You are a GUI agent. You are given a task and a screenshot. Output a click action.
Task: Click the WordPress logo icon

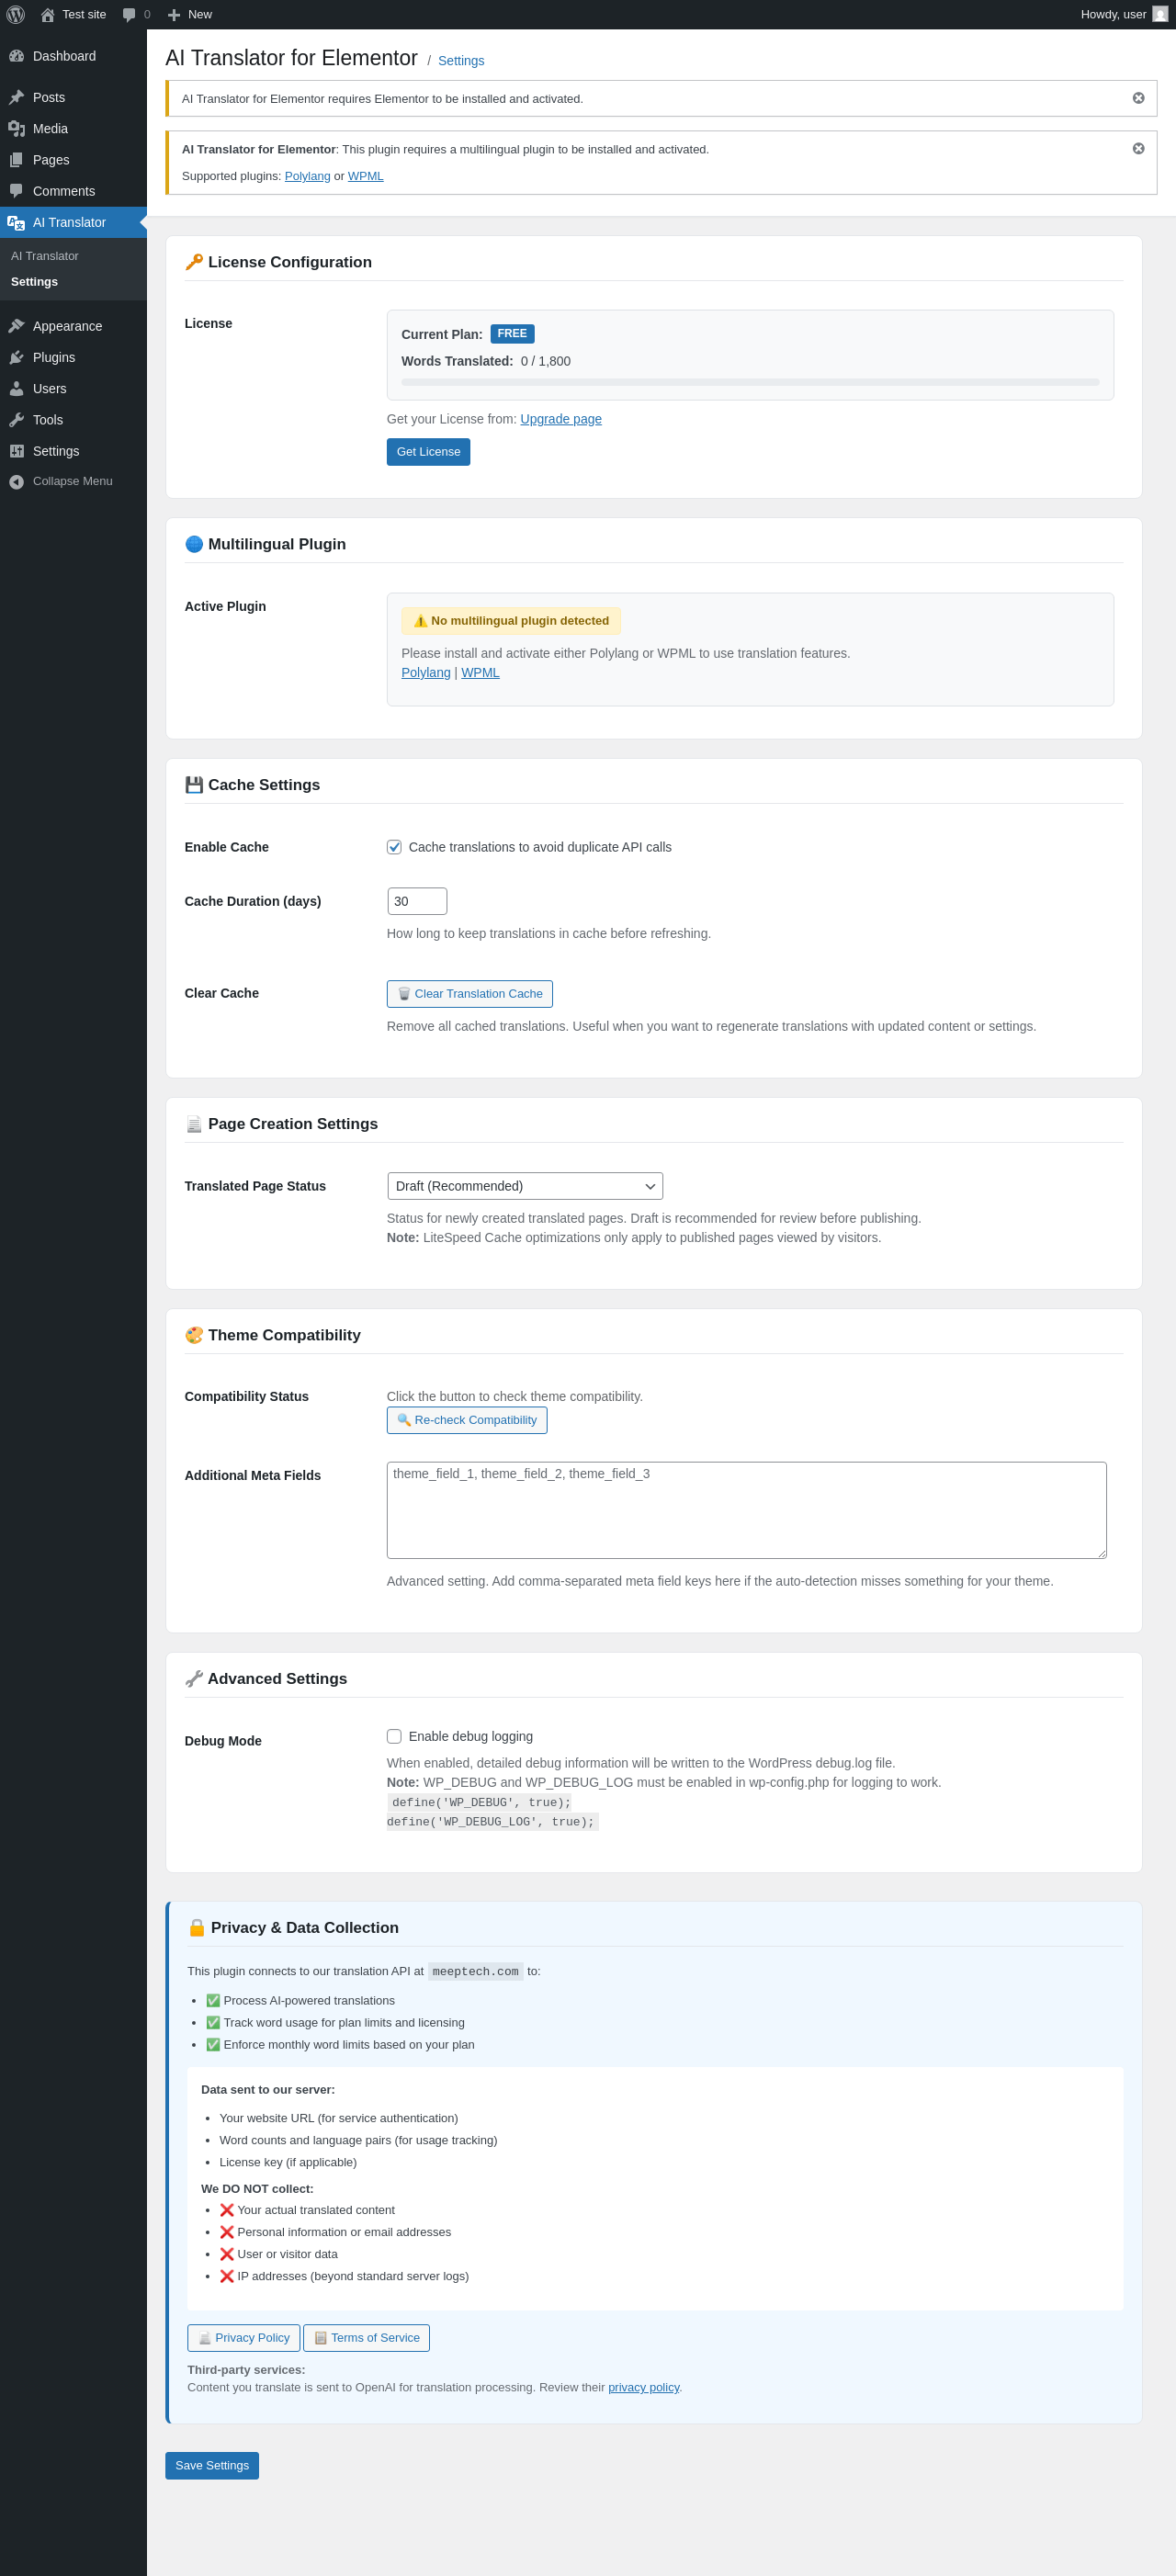click(x=15, y=15)
